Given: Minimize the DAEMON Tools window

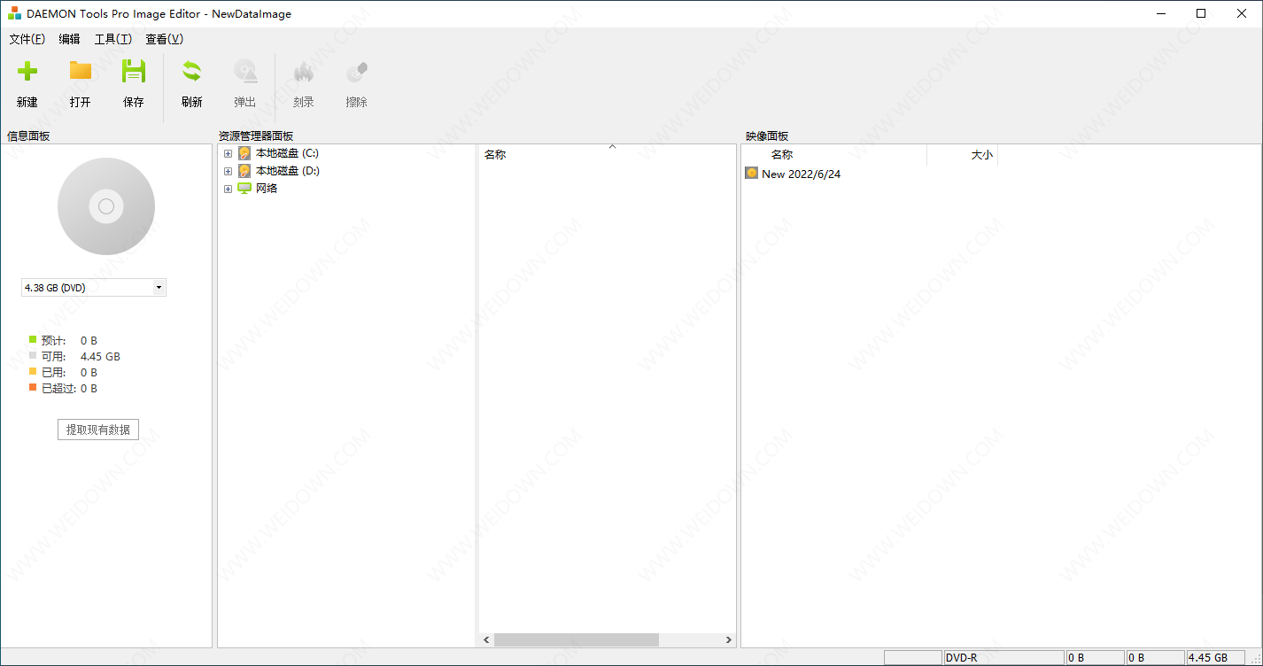Looking at the screenshot, I should pyautogui.click(x=1160, y=13).
